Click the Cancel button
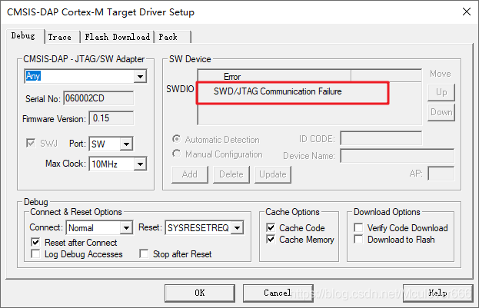 (278, 293)
